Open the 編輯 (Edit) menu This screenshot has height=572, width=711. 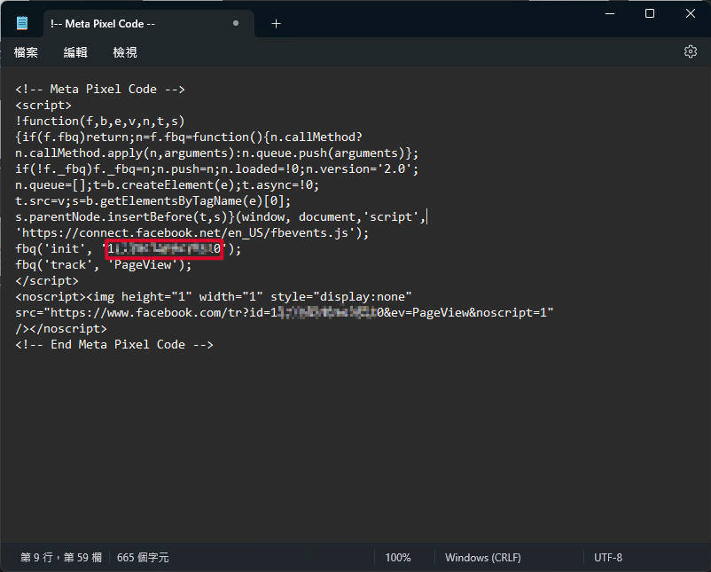tap(75, 53)
